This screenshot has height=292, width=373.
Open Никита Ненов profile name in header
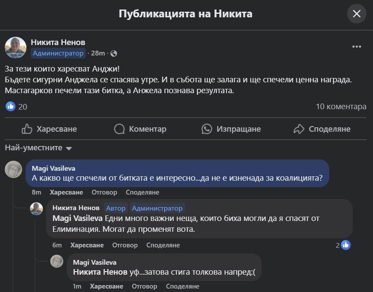tap(58, 42)
